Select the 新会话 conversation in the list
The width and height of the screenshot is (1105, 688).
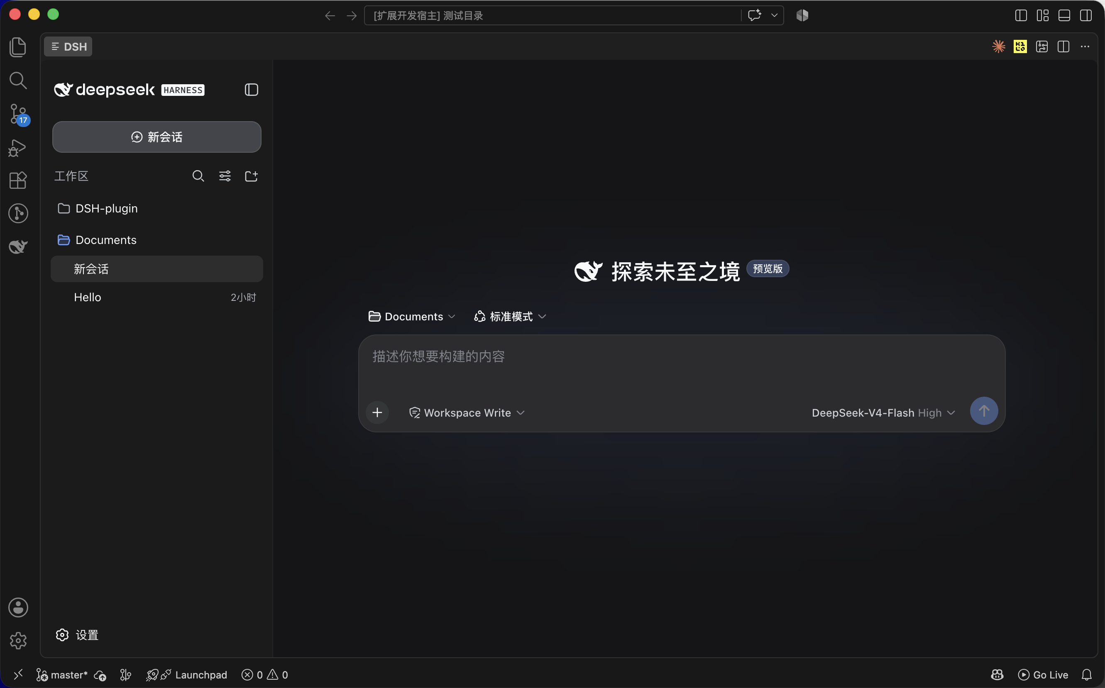pyautogui.click(x=156, y=269)
